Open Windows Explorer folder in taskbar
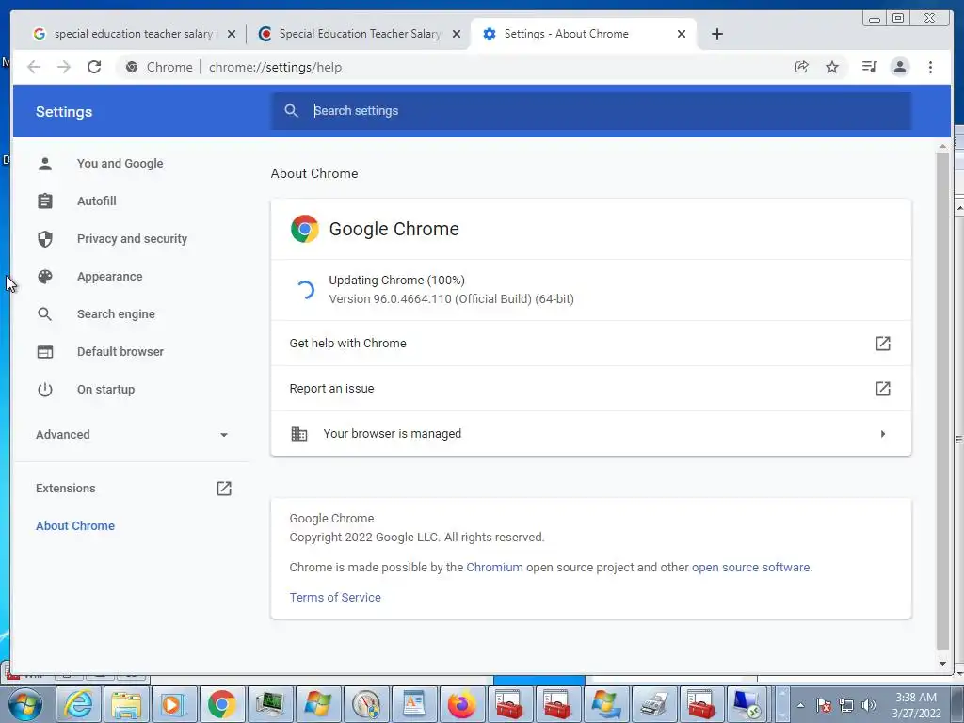The height and width of the screenshot is (723, 964). point(127,704)
